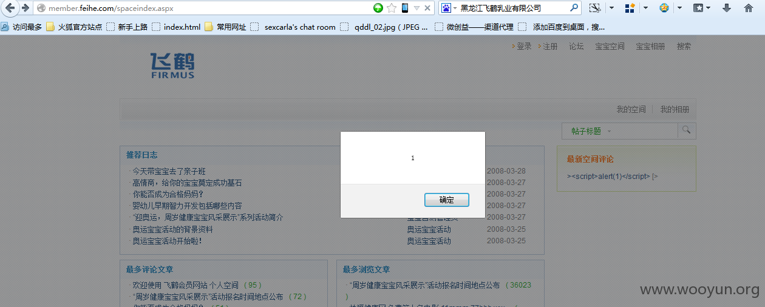Click the 登录 link

click(524, 46)
